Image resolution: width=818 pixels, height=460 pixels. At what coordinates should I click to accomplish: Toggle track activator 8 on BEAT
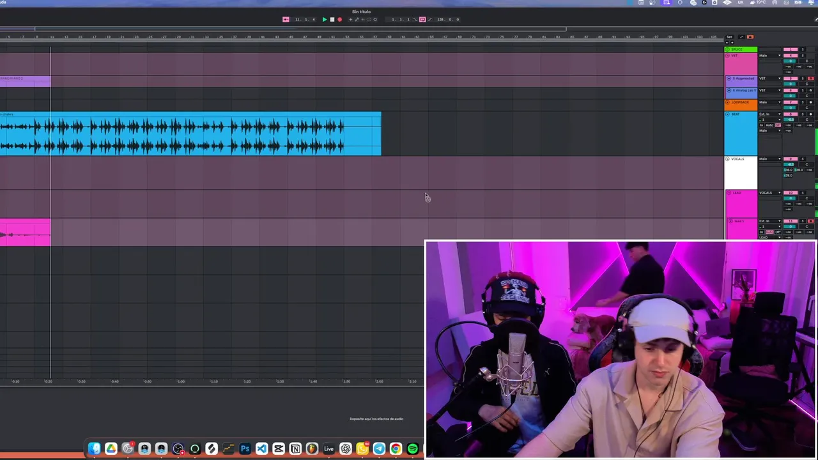(x=791, y=114)
